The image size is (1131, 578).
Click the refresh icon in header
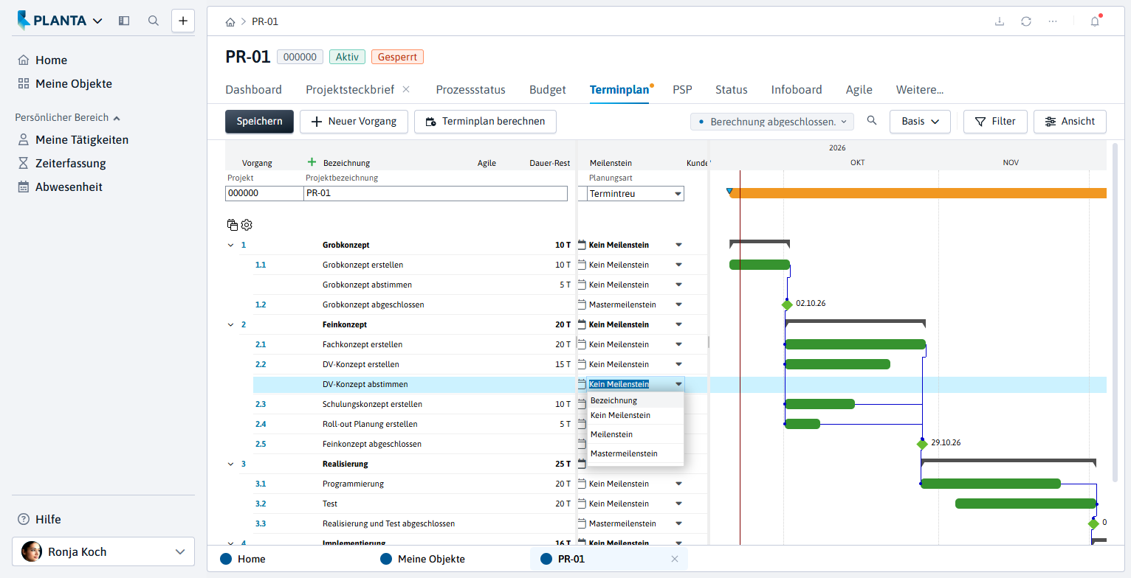pyautogui.click(x=1026, y=21)
